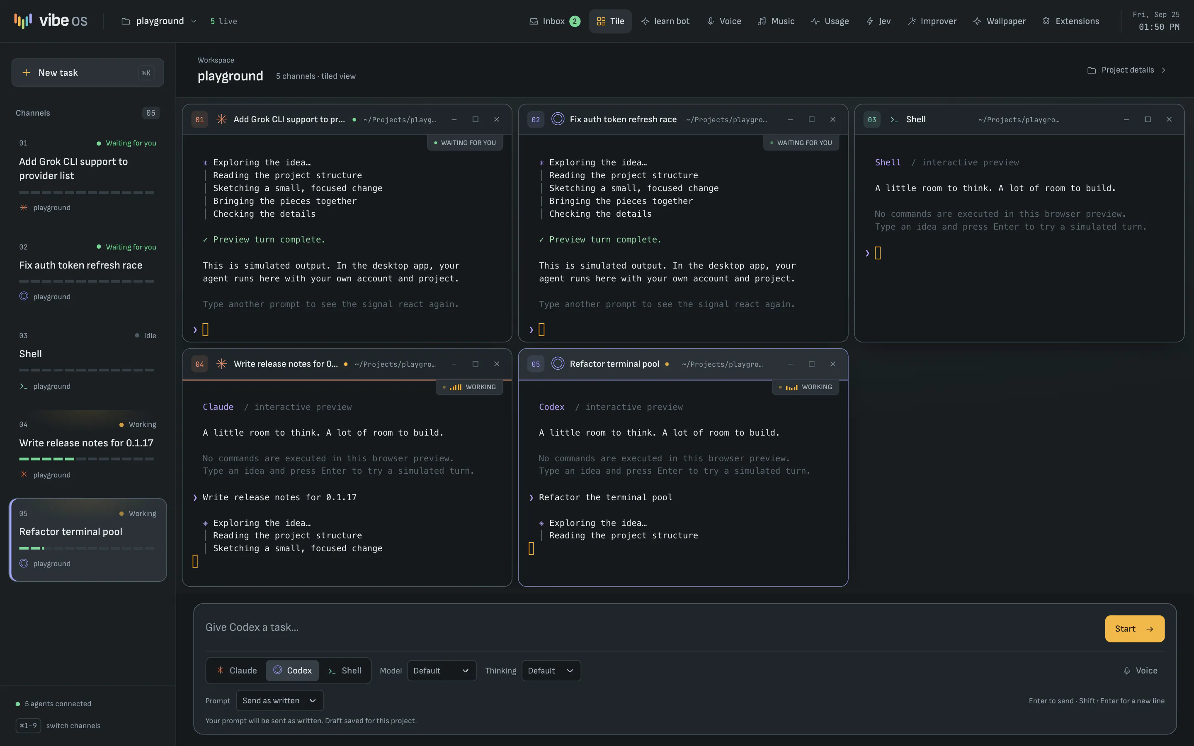Open Usage
1194x746 pixels.
coord(830,21)
